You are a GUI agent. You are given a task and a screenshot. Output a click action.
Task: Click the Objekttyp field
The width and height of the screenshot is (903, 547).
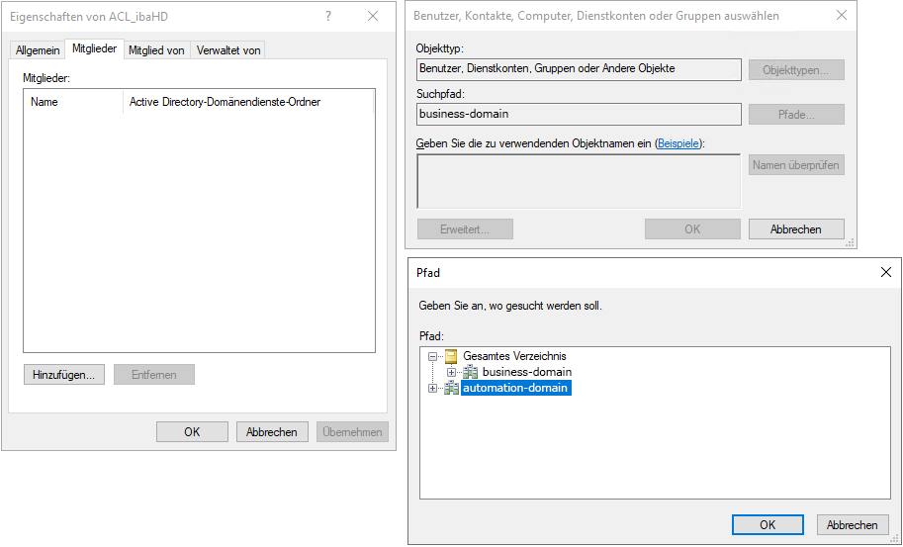579,69
